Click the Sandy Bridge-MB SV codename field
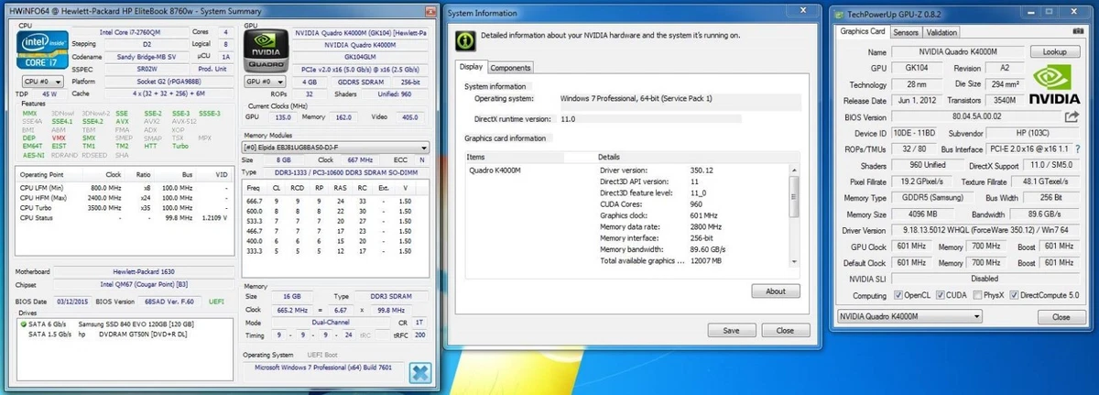 (148, 56)
